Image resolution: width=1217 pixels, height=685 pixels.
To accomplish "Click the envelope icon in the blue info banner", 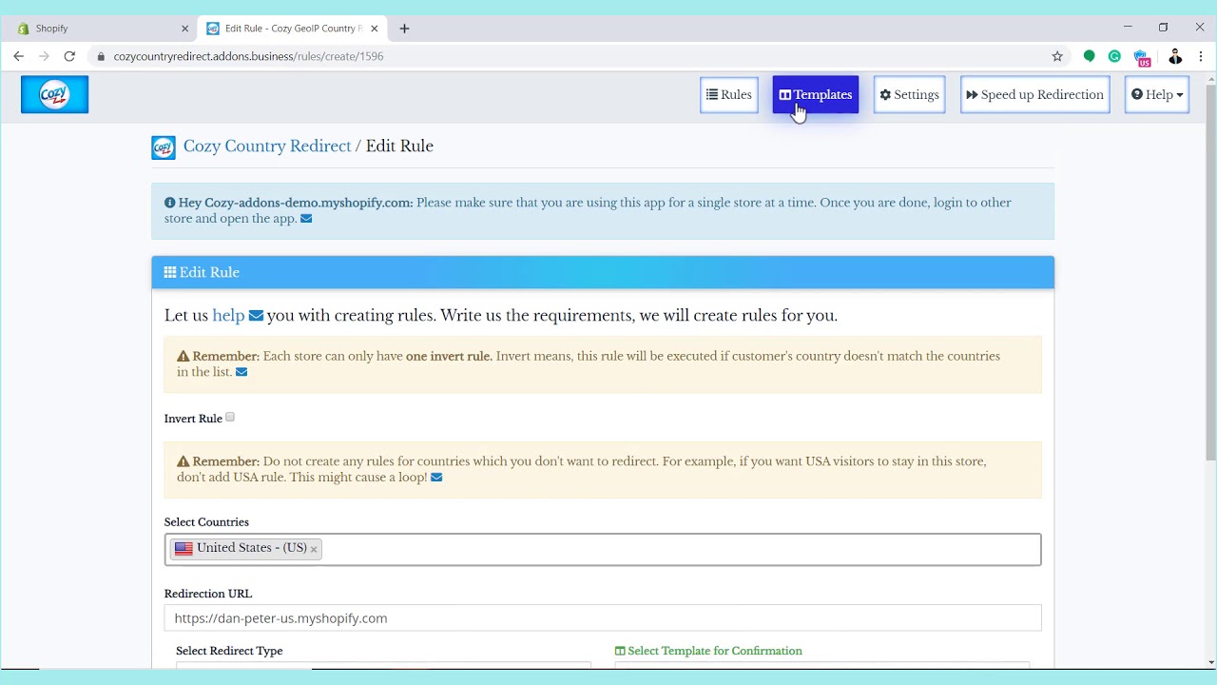I will [x=306, y=219].
